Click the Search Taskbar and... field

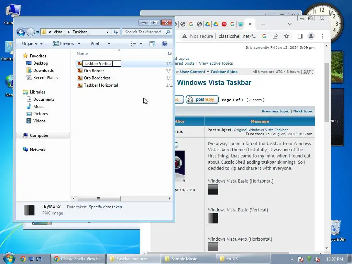click(147, 32)
